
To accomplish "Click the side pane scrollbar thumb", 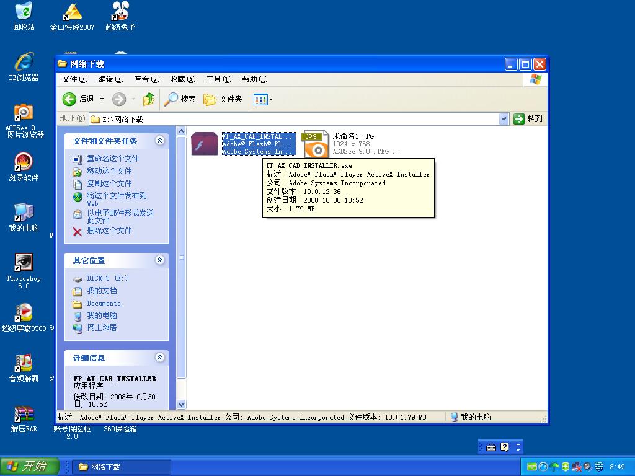I will (x=182, y=257).
